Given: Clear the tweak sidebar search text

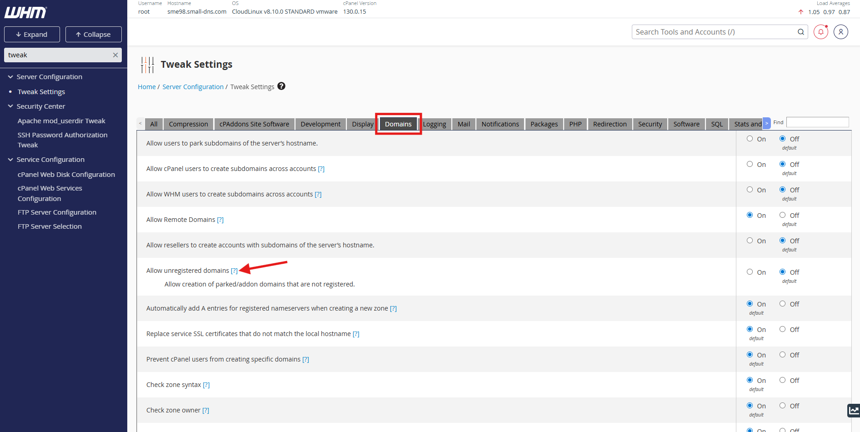Looking at the screenshot, I should (115, 55).
